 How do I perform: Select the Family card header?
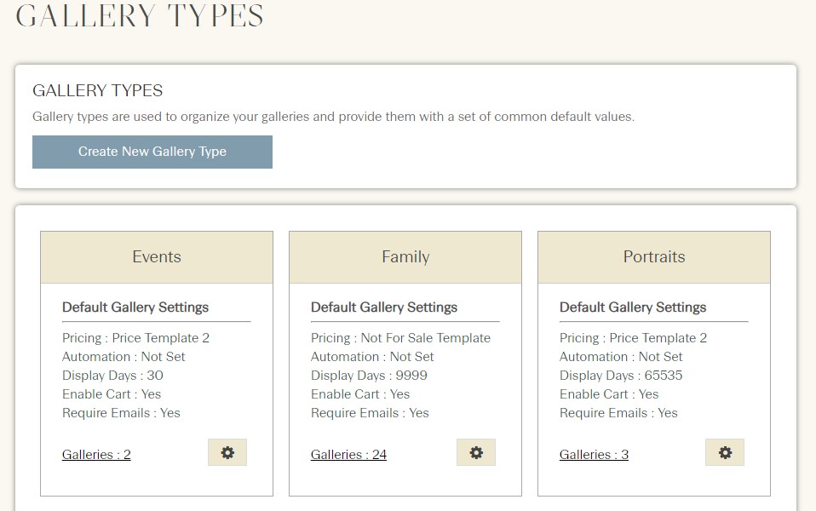[x=405, y=257]
